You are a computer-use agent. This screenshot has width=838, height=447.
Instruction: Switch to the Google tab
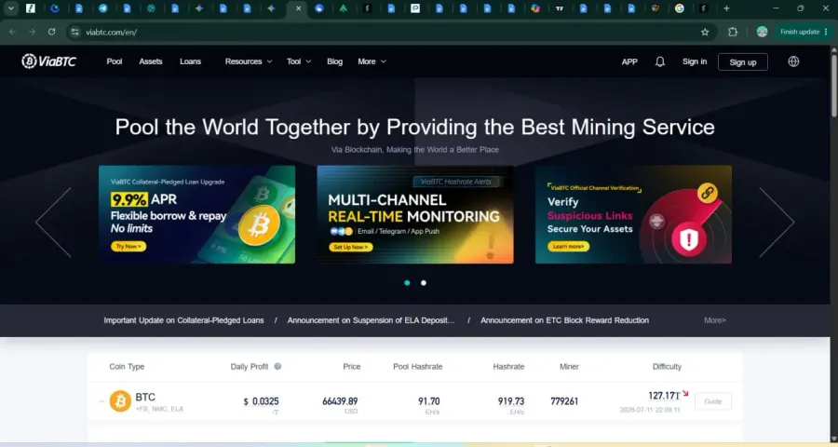[x=680, y=8]
